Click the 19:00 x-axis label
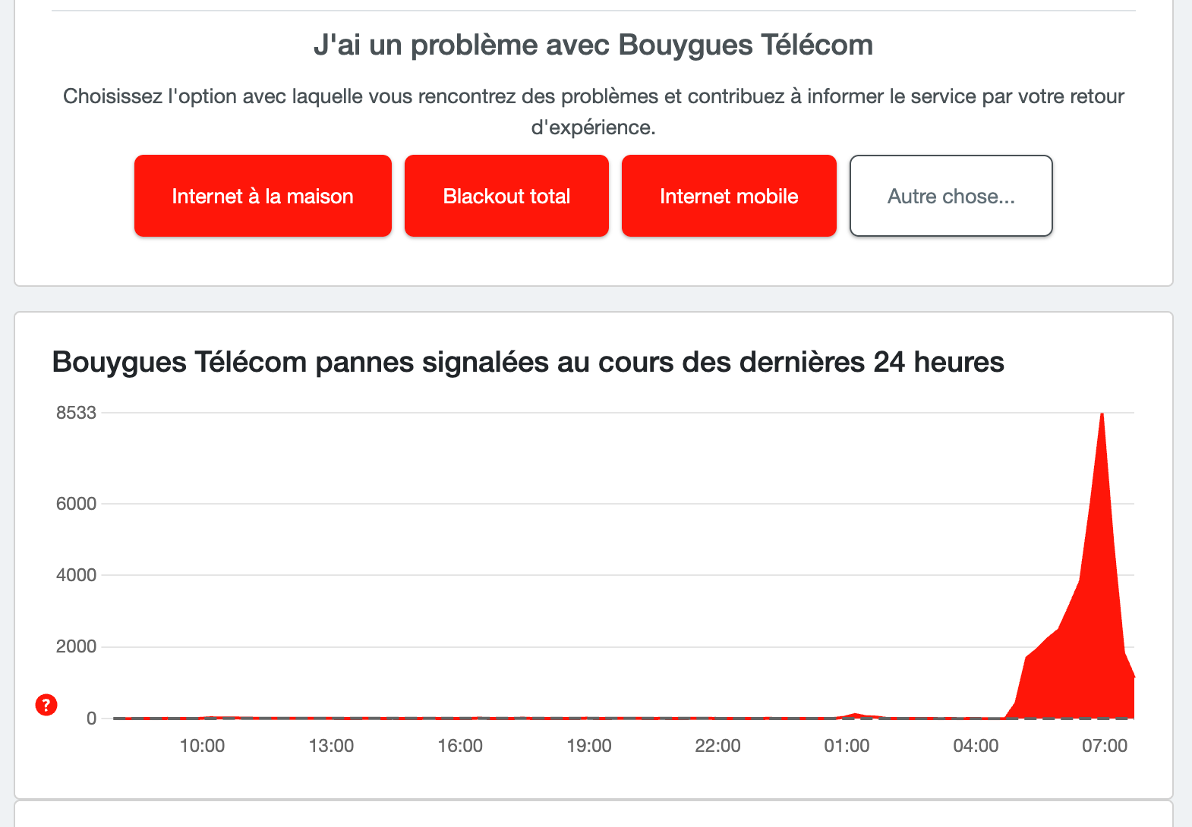The width and height of the screenshot is (1192, 827). (589, 746)
